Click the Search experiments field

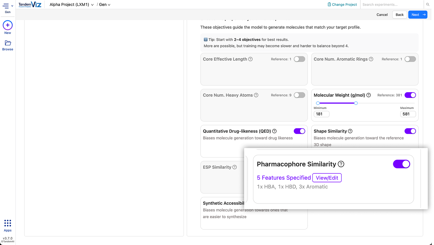tap(392, 4)
